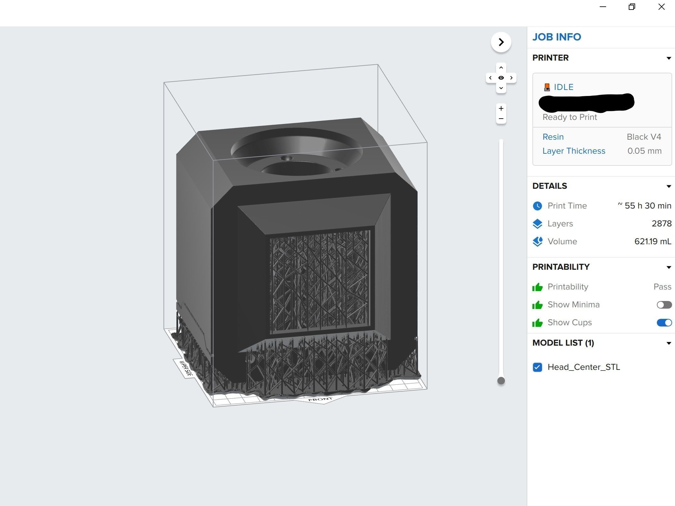This screenshot has width=675, height=506.
Task: Open the Layer Thickness setting link
Action: (x=574, y=151)
